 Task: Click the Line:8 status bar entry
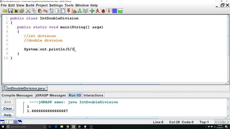pos(158,122)
